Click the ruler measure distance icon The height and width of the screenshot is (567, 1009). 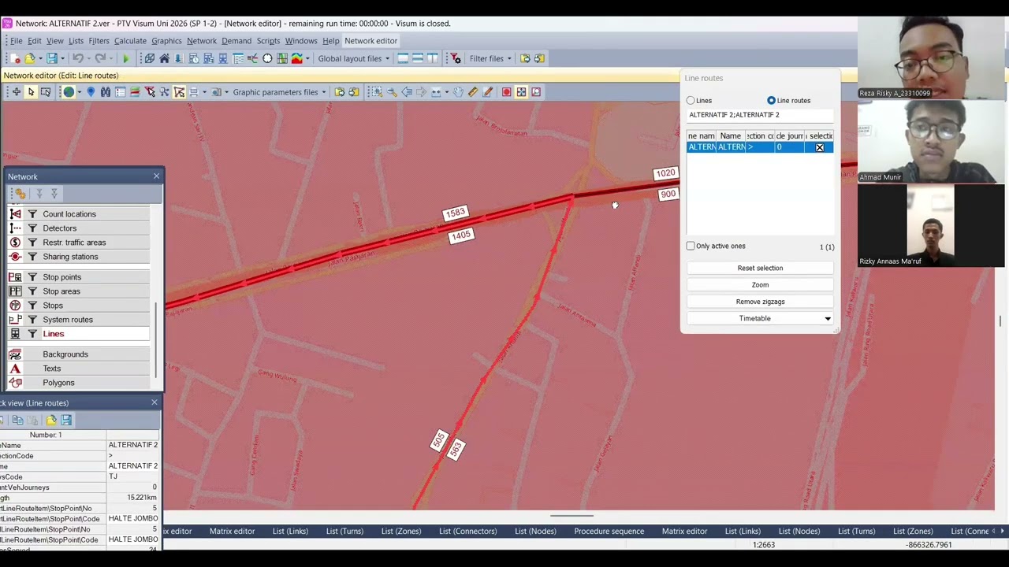coord(473,92)
